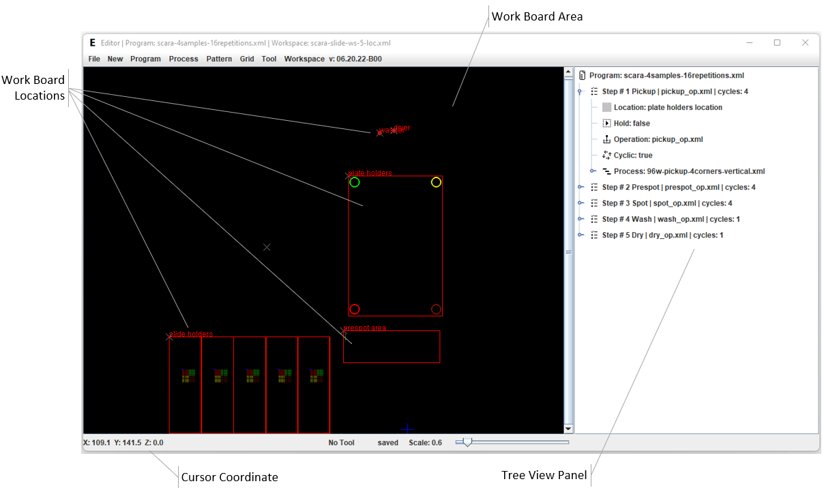Viewport: 822px width, 488px height.
Task: Click the Program document icon in tree
Action: coord(583,75)
